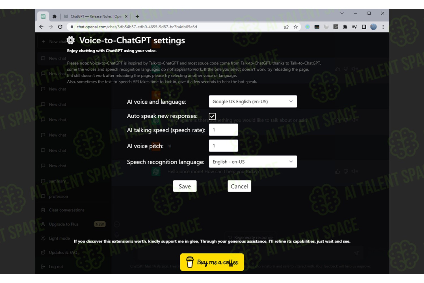Select the pinned extension puzzle tab
This screenshot has width=424, height=283.
click(55, 16)
